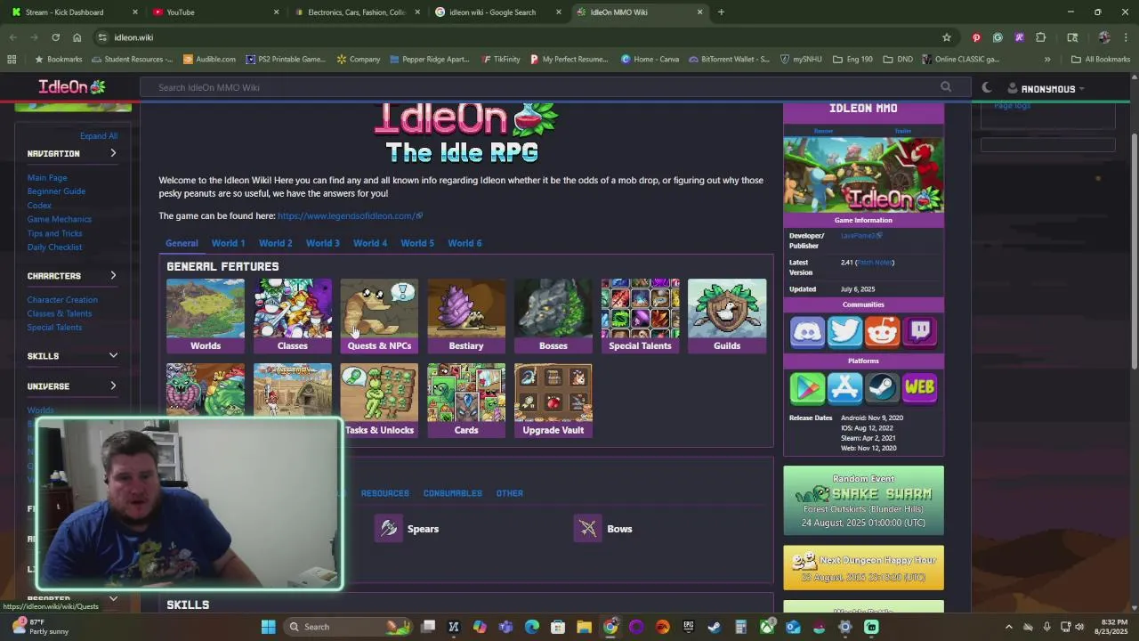This screenshot has width=1139, height=641.
Task: Open Microsoft Edge from the taskbar
Action: 532,627
